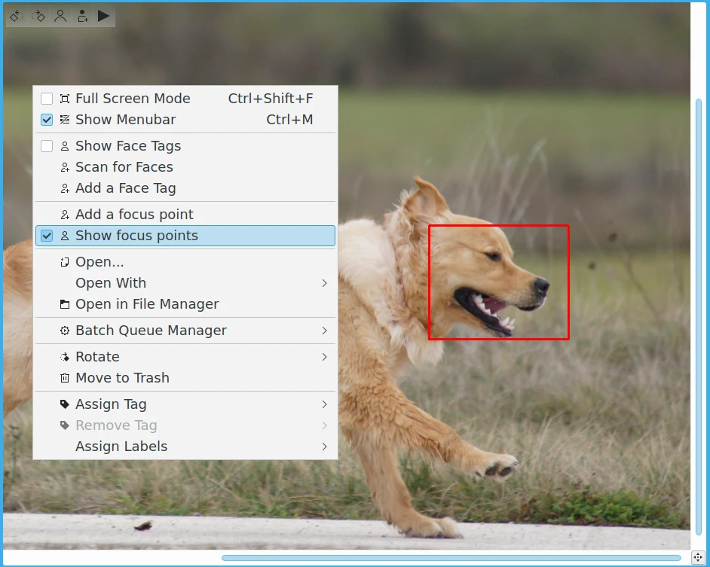Image resolution: width=710 pixels, height=567 pixels.
Task: Click the rotate right icon in overlay toolbar
Action: tap(38, 16)
